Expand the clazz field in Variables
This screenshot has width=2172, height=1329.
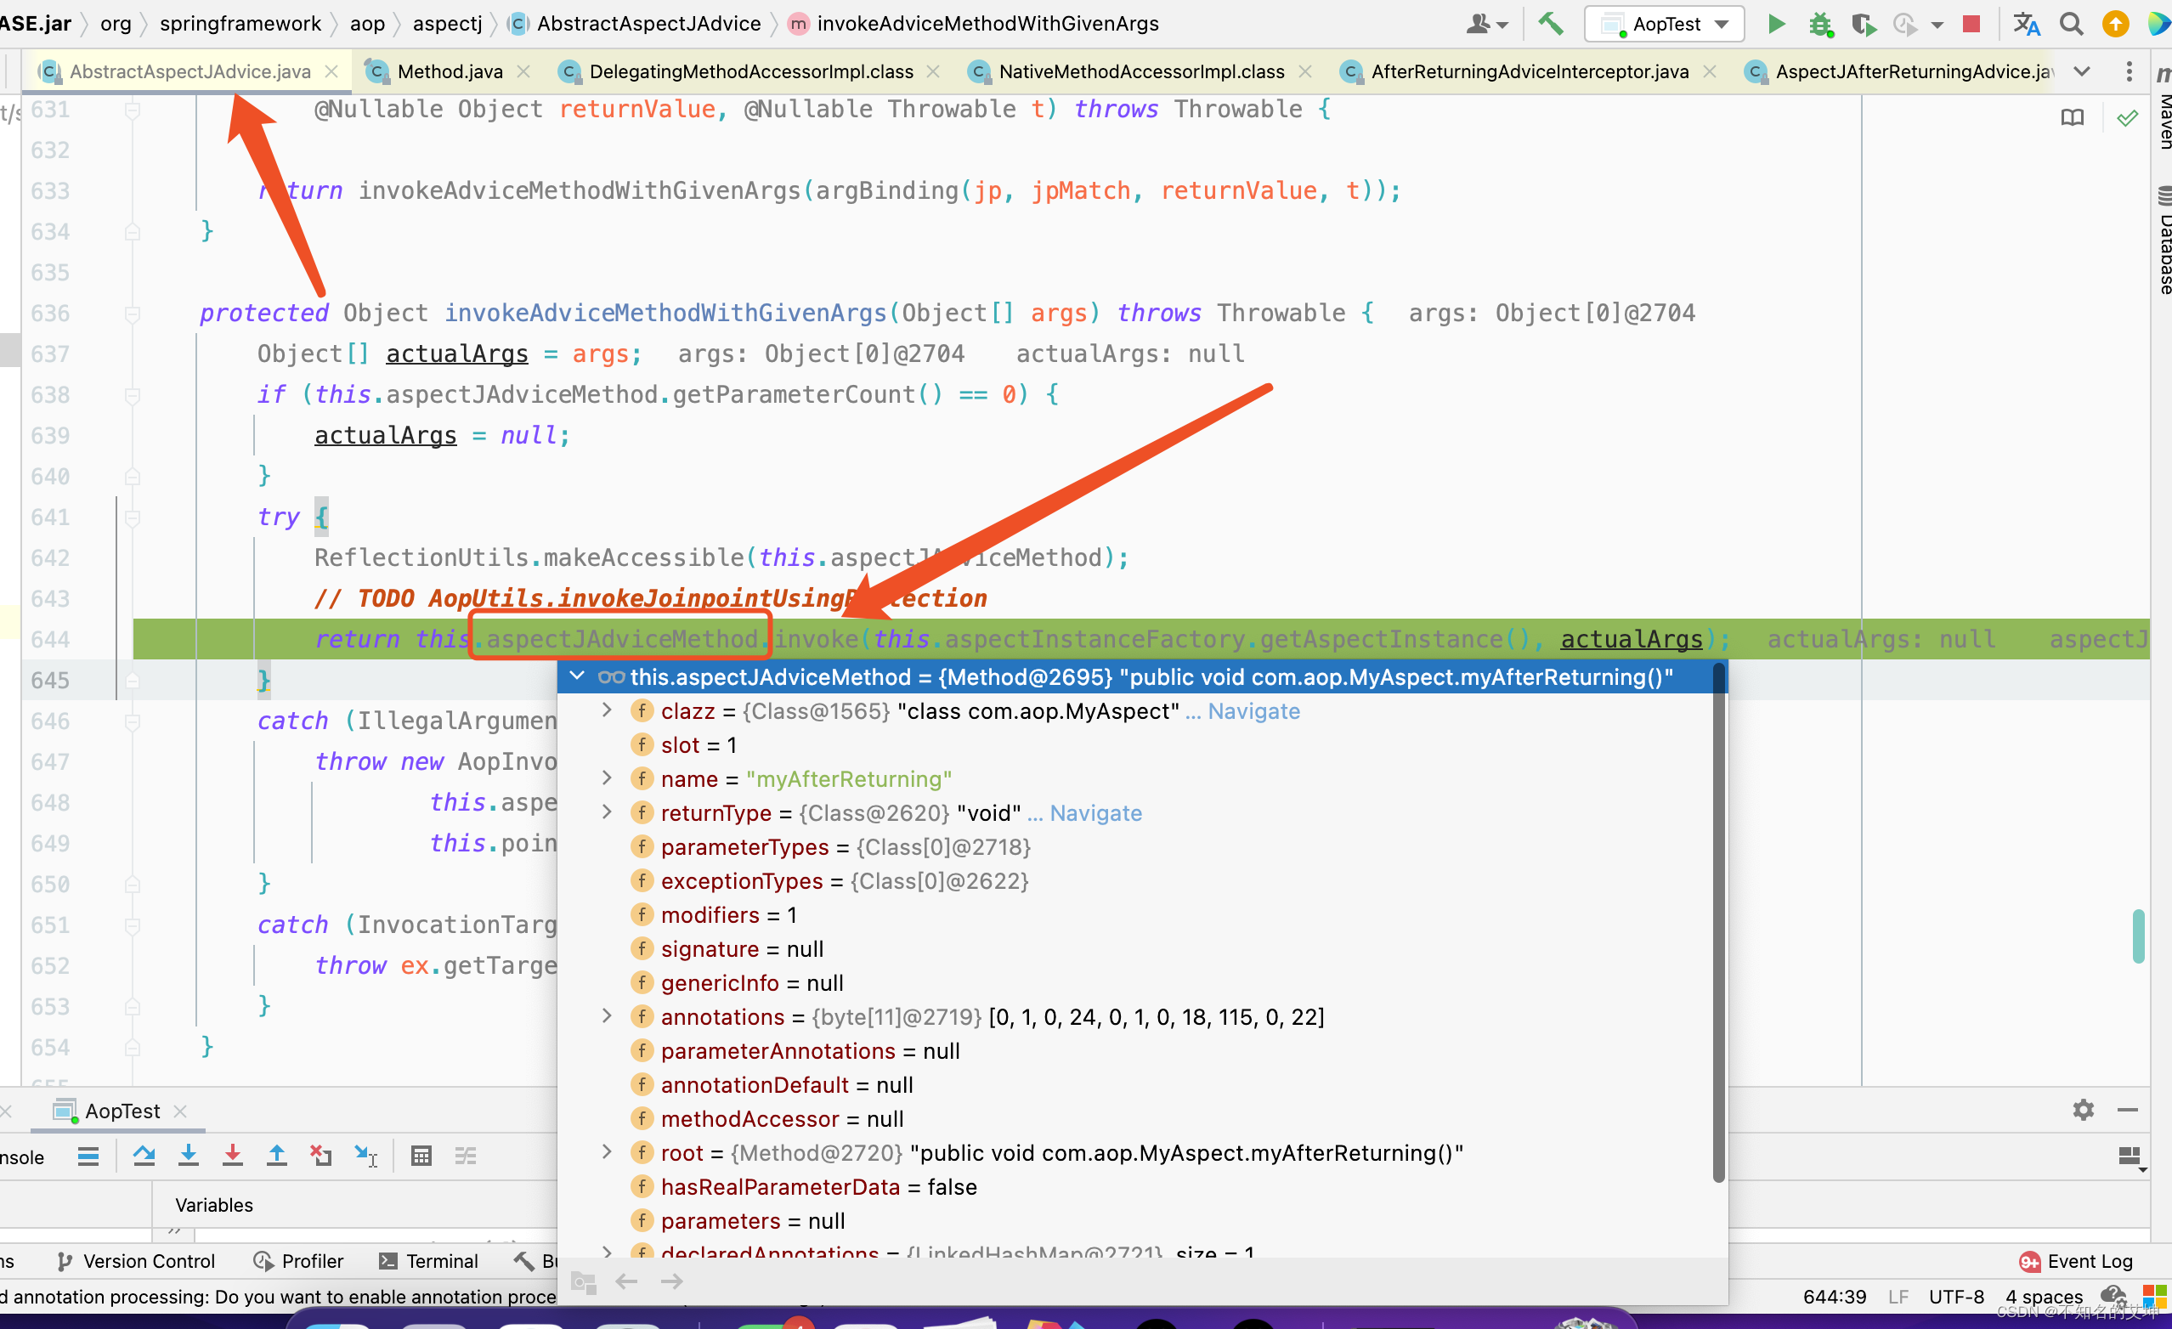605,710
